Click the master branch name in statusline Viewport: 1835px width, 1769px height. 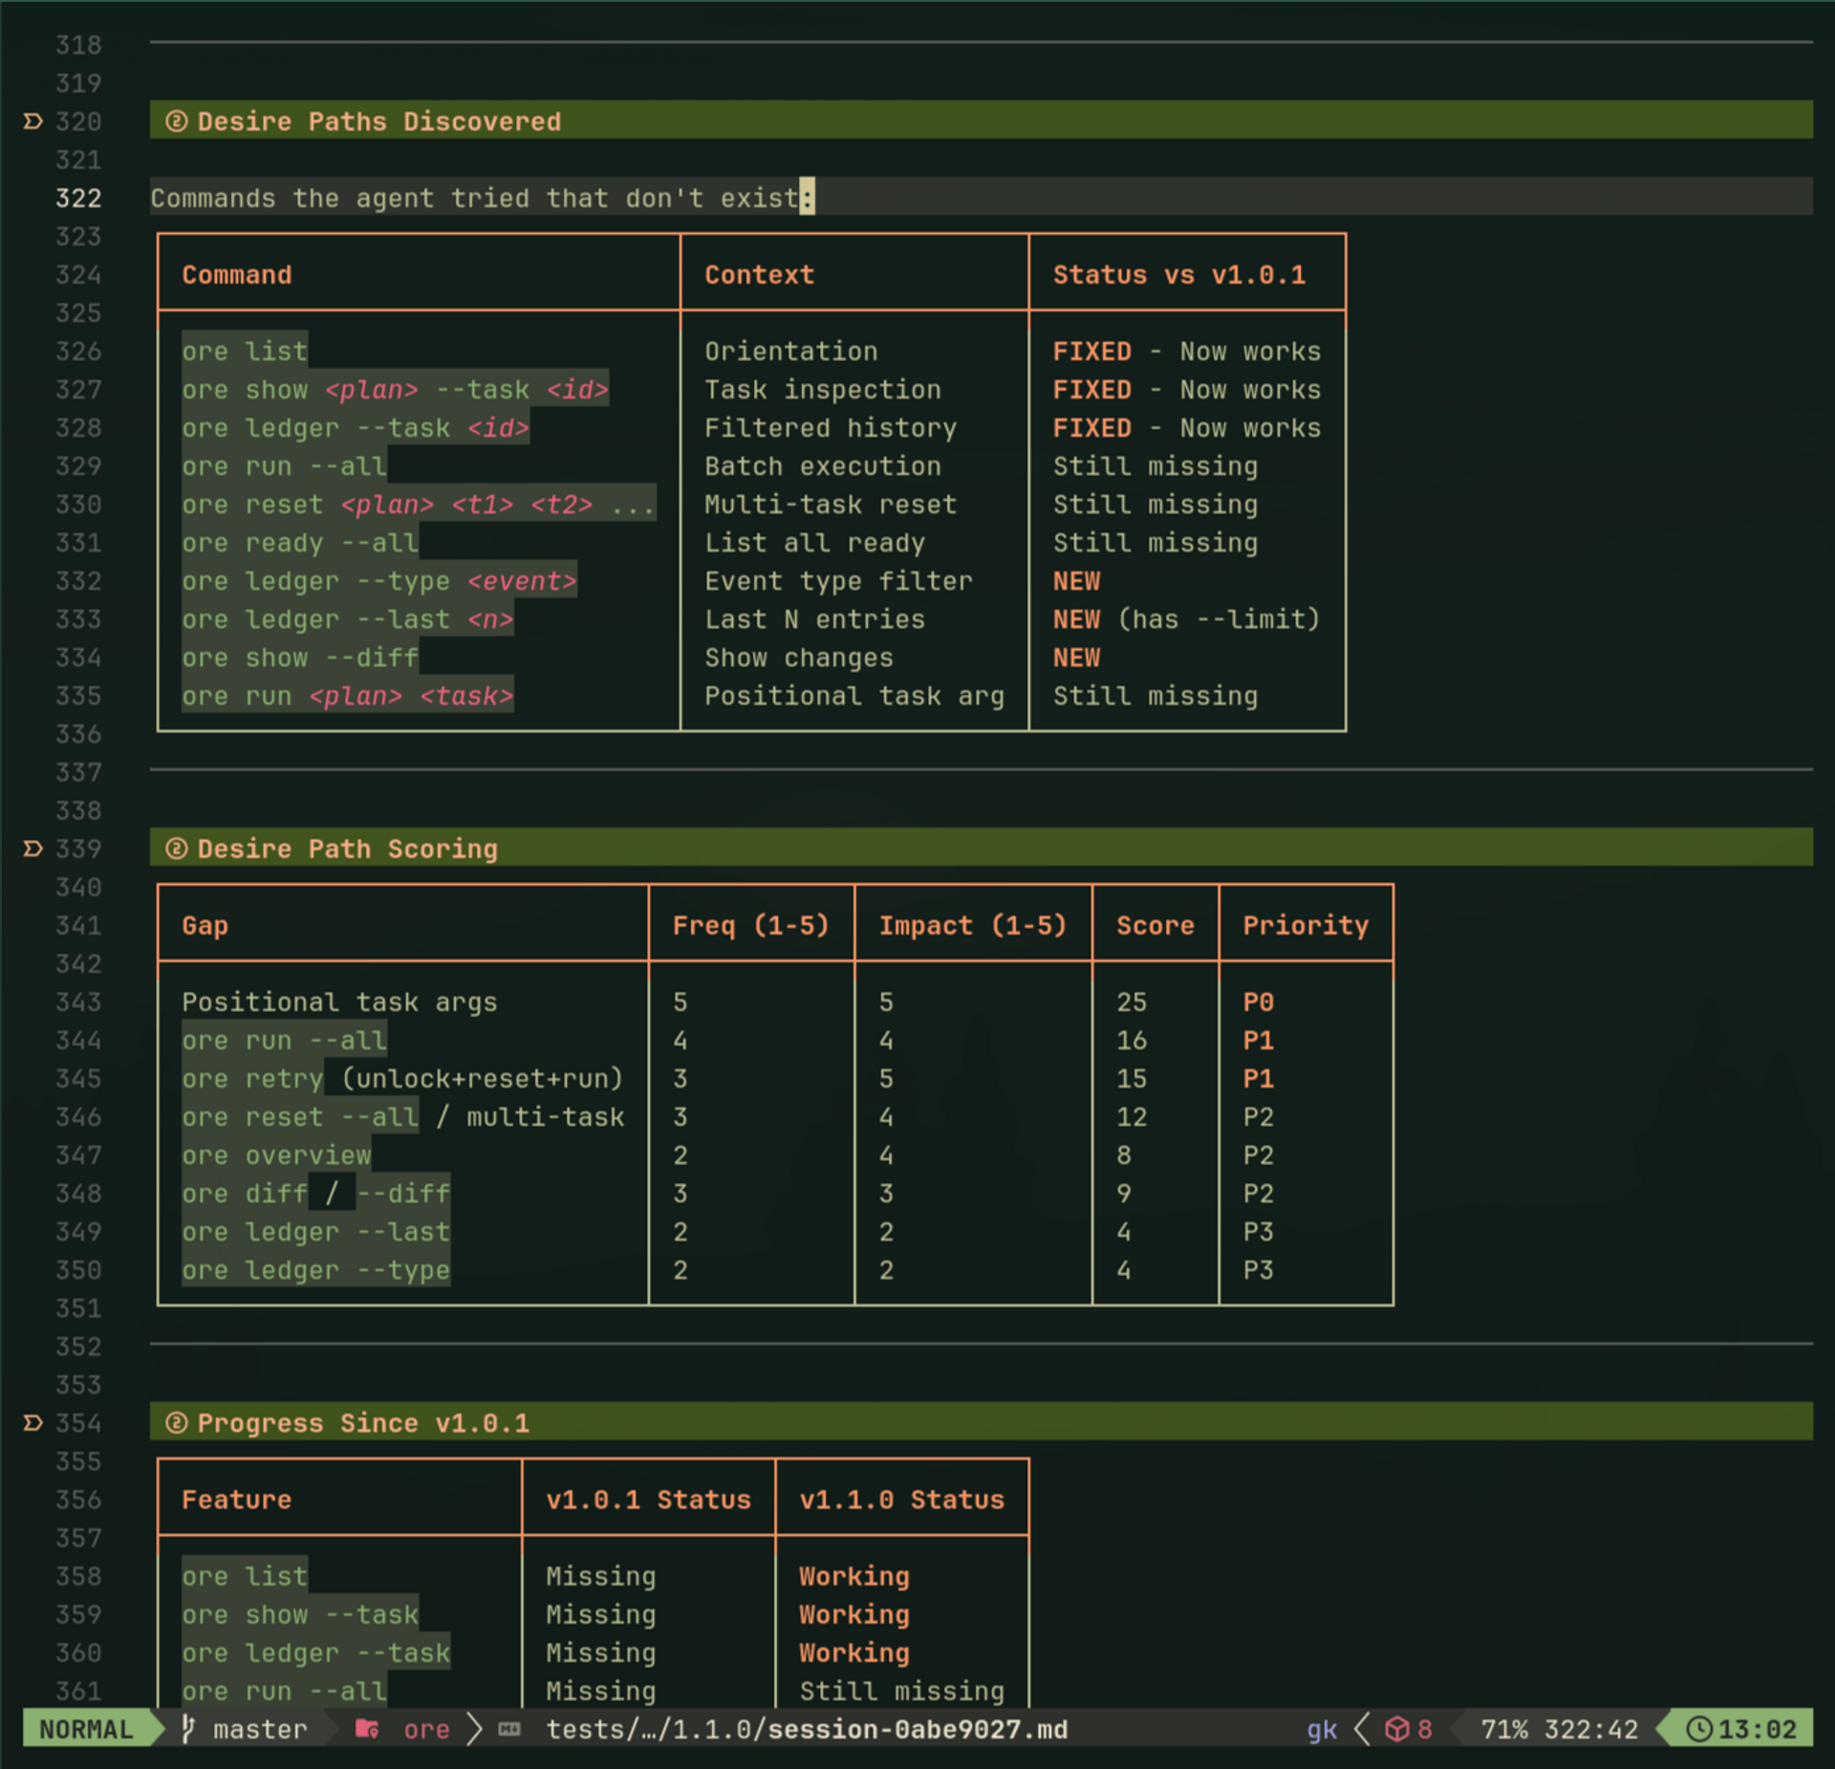coord(260,1728)
